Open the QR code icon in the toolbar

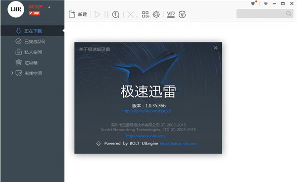click(146, 14)
